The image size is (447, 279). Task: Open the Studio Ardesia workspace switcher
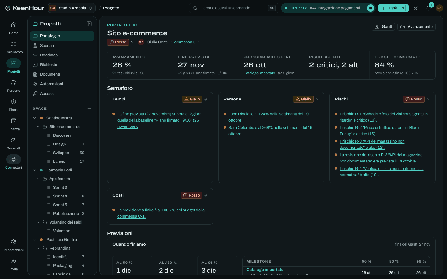pyautogui.click(x=72, y=8)
